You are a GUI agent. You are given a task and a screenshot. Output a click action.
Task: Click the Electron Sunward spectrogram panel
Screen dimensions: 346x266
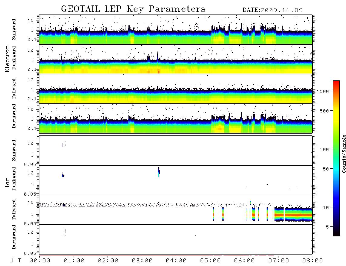[x=176, y=30]
